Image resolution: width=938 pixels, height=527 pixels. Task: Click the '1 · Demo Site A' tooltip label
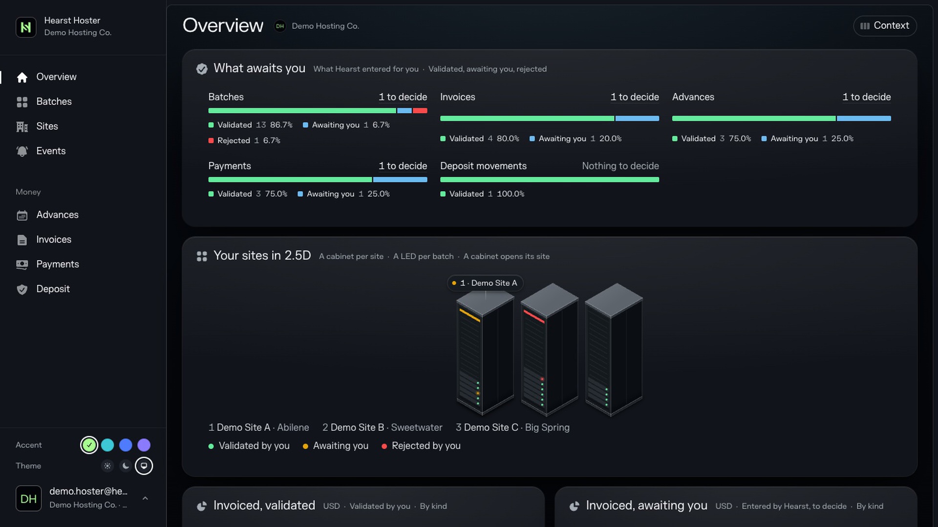[x=485, y=283]
